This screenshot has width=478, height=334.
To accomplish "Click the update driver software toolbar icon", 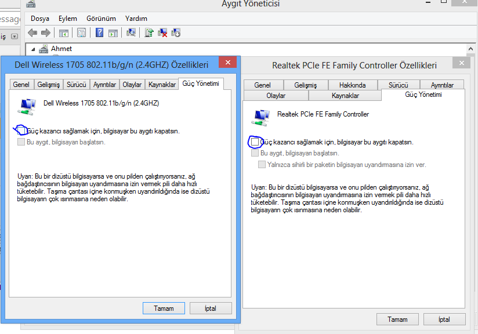I will [x=149, y=32].
